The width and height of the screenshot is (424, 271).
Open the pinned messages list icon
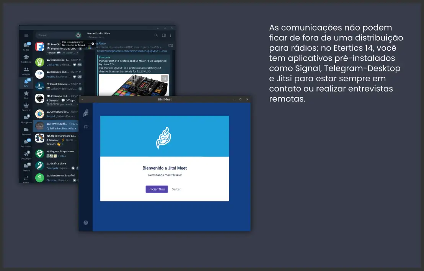click(170, 45)
